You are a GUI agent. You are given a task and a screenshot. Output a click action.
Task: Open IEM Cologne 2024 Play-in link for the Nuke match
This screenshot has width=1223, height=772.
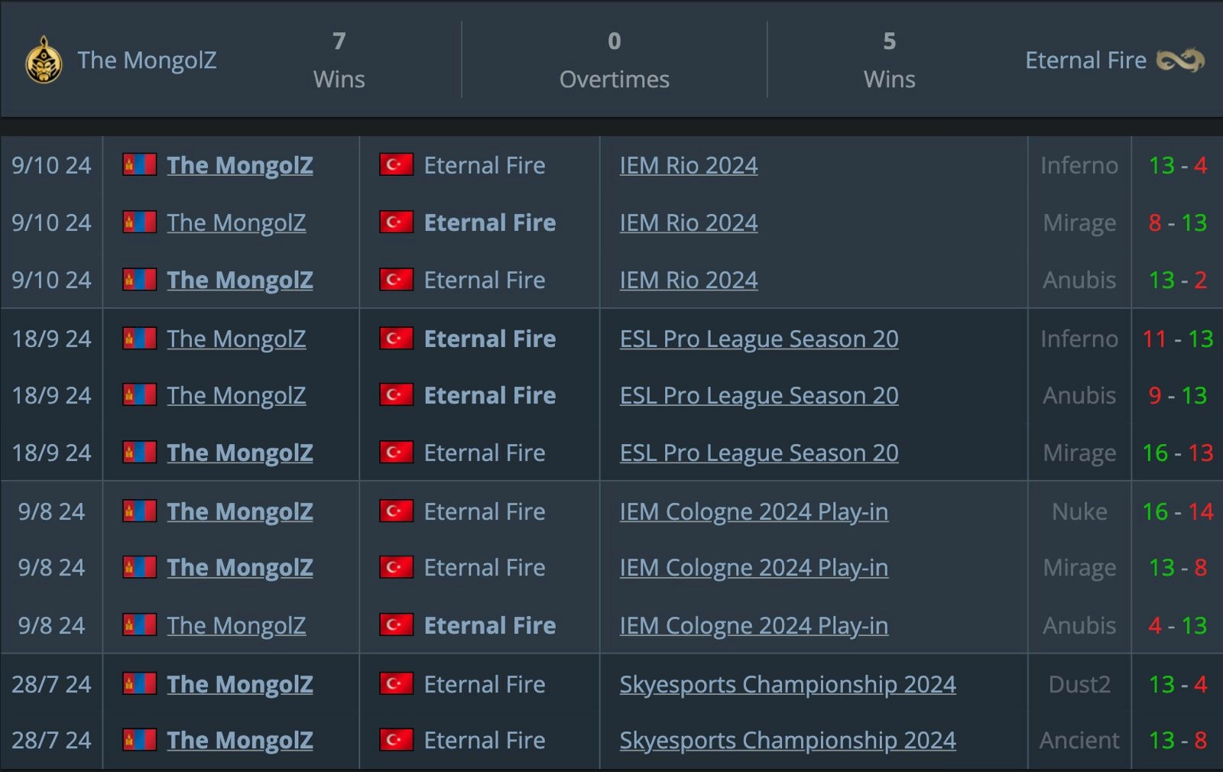pyautogui.click(x=754, y=511)
